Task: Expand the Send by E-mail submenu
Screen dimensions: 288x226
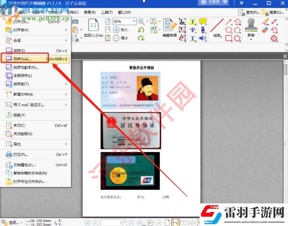Action: (x=66, y=105)
